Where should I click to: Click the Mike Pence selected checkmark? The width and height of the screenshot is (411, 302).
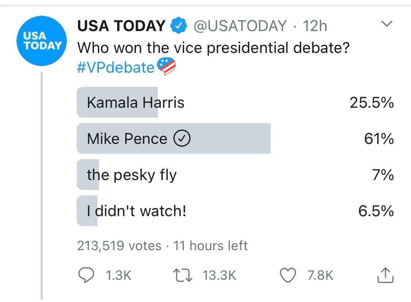182,139
